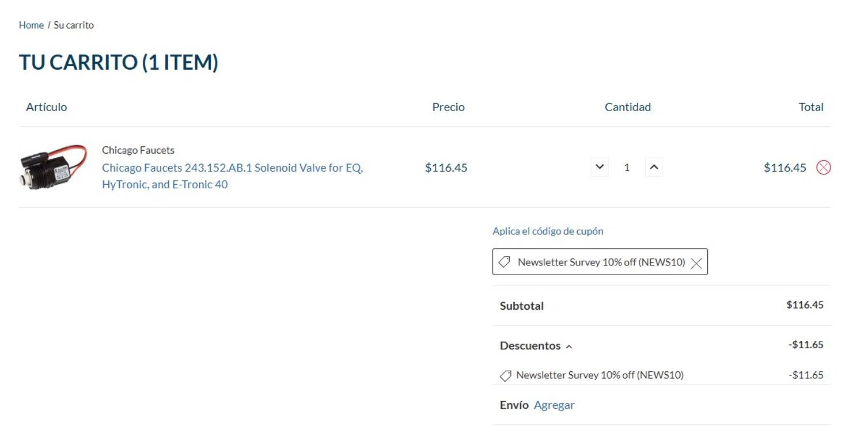Decrease quantity with down chevron
Viewport: 864px width, 426px height.
click(x=600, y=168)
